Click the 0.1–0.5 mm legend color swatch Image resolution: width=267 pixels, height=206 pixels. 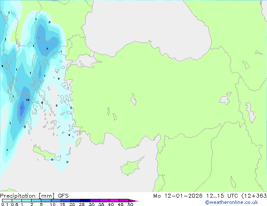point(7,201)
